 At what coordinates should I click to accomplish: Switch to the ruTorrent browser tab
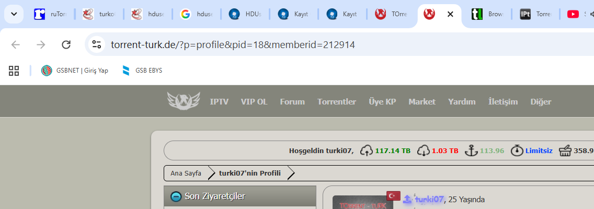tap(50, 15)
